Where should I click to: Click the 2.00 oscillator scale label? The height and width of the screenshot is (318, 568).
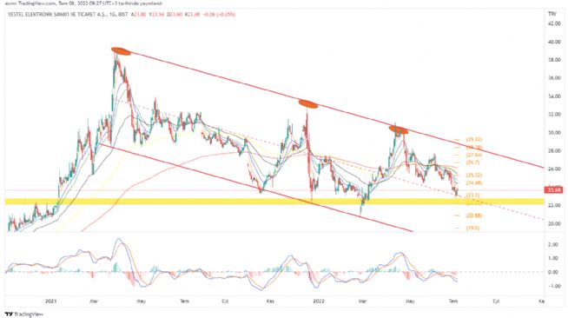pos(553,245)
